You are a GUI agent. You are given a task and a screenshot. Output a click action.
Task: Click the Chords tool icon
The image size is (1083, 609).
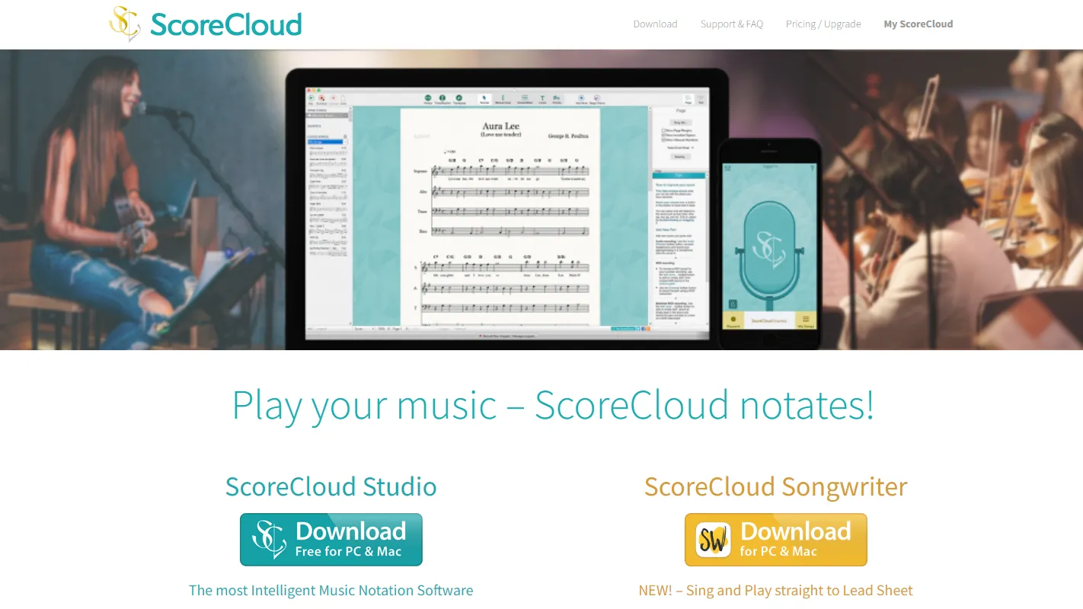click(558, 98)
